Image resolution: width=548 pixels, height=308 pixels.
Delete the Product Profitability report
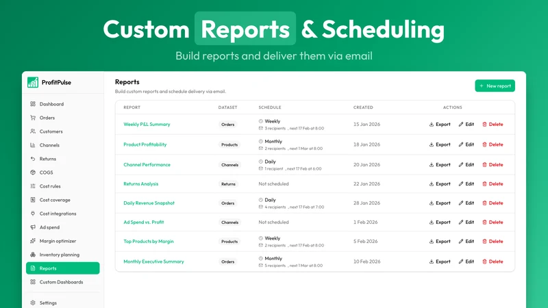[x=493, y=144]
